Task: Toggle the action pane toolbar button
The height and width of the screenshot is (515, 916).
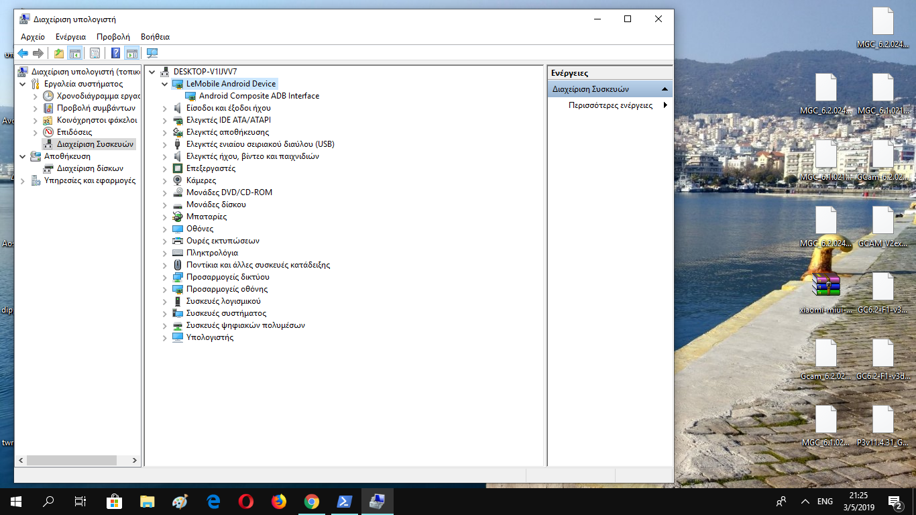Action: click(x=131, y=54)
